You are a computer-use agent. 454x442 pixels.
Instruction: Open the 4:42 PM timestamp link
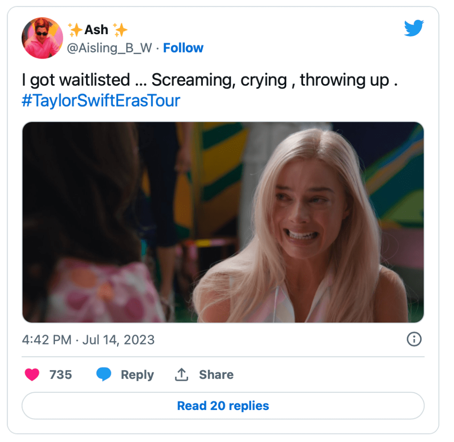pos(46,340)
